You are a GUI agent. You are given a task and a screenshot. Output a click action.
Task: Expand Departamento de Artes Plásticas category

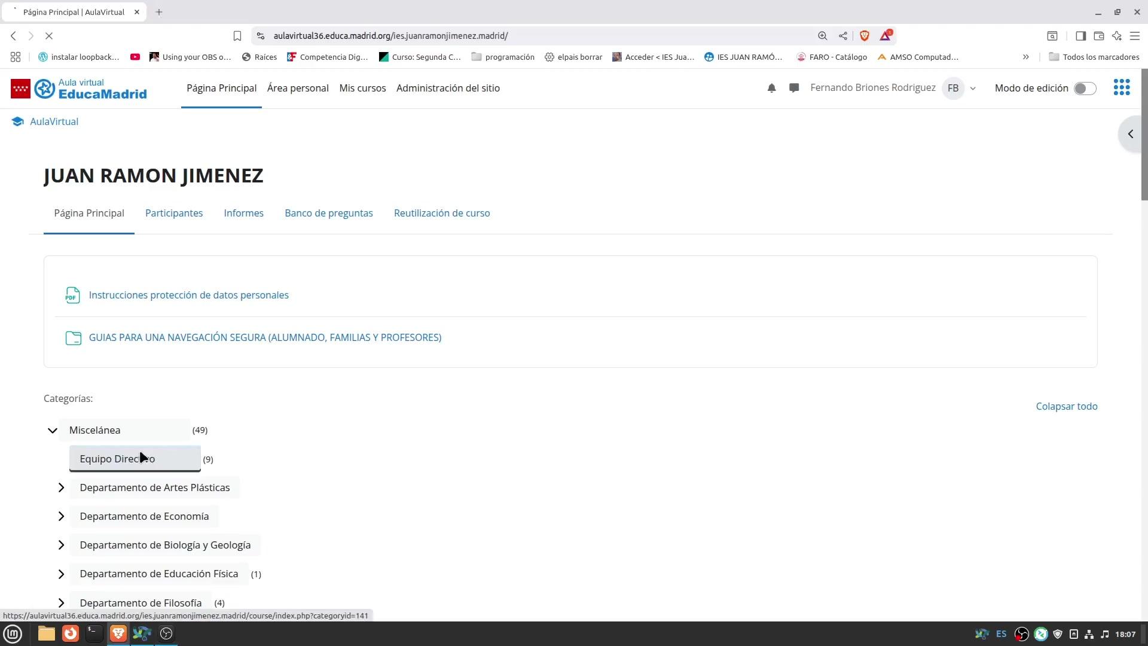click(61, 487)
